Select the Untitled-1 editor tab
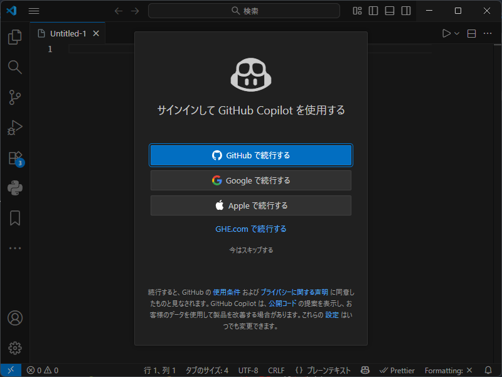Screen dimensions: 502x377 coord(68,33)
